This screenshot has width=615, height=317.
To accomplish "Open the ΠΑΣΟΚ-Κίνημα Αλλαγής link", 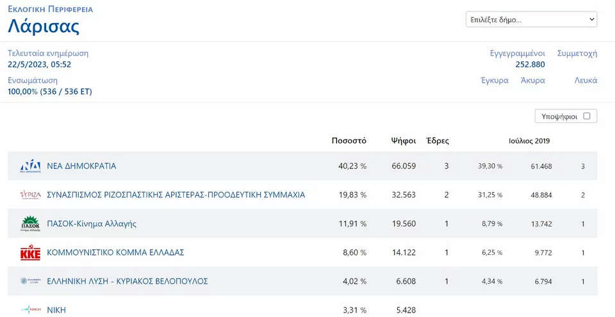I will click(x=92, y=224).
